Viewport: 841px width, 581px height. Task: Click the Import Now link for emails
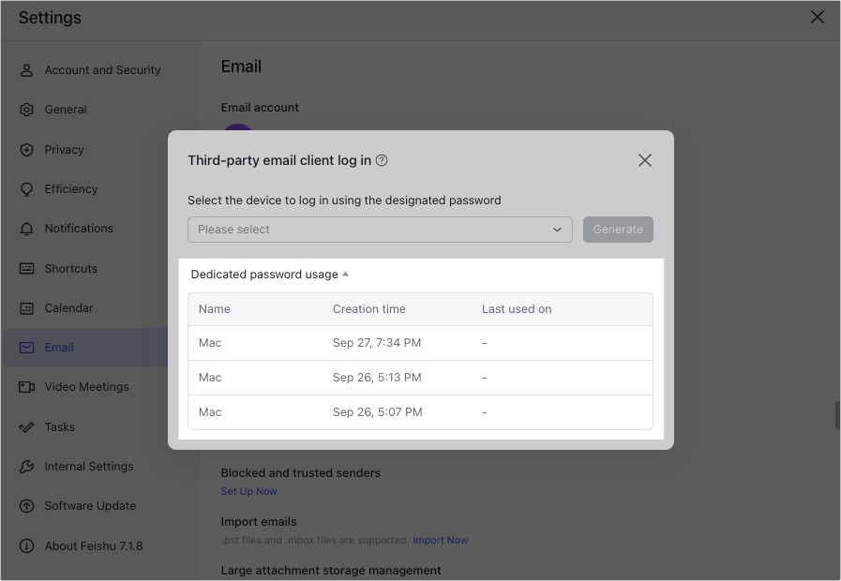441,540
